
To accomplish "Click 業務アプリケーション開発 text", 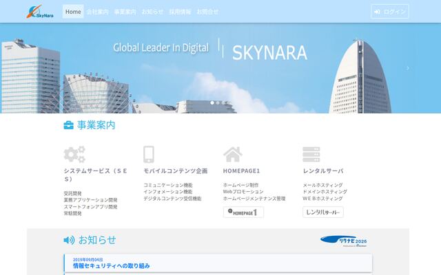I will point(90,200).
